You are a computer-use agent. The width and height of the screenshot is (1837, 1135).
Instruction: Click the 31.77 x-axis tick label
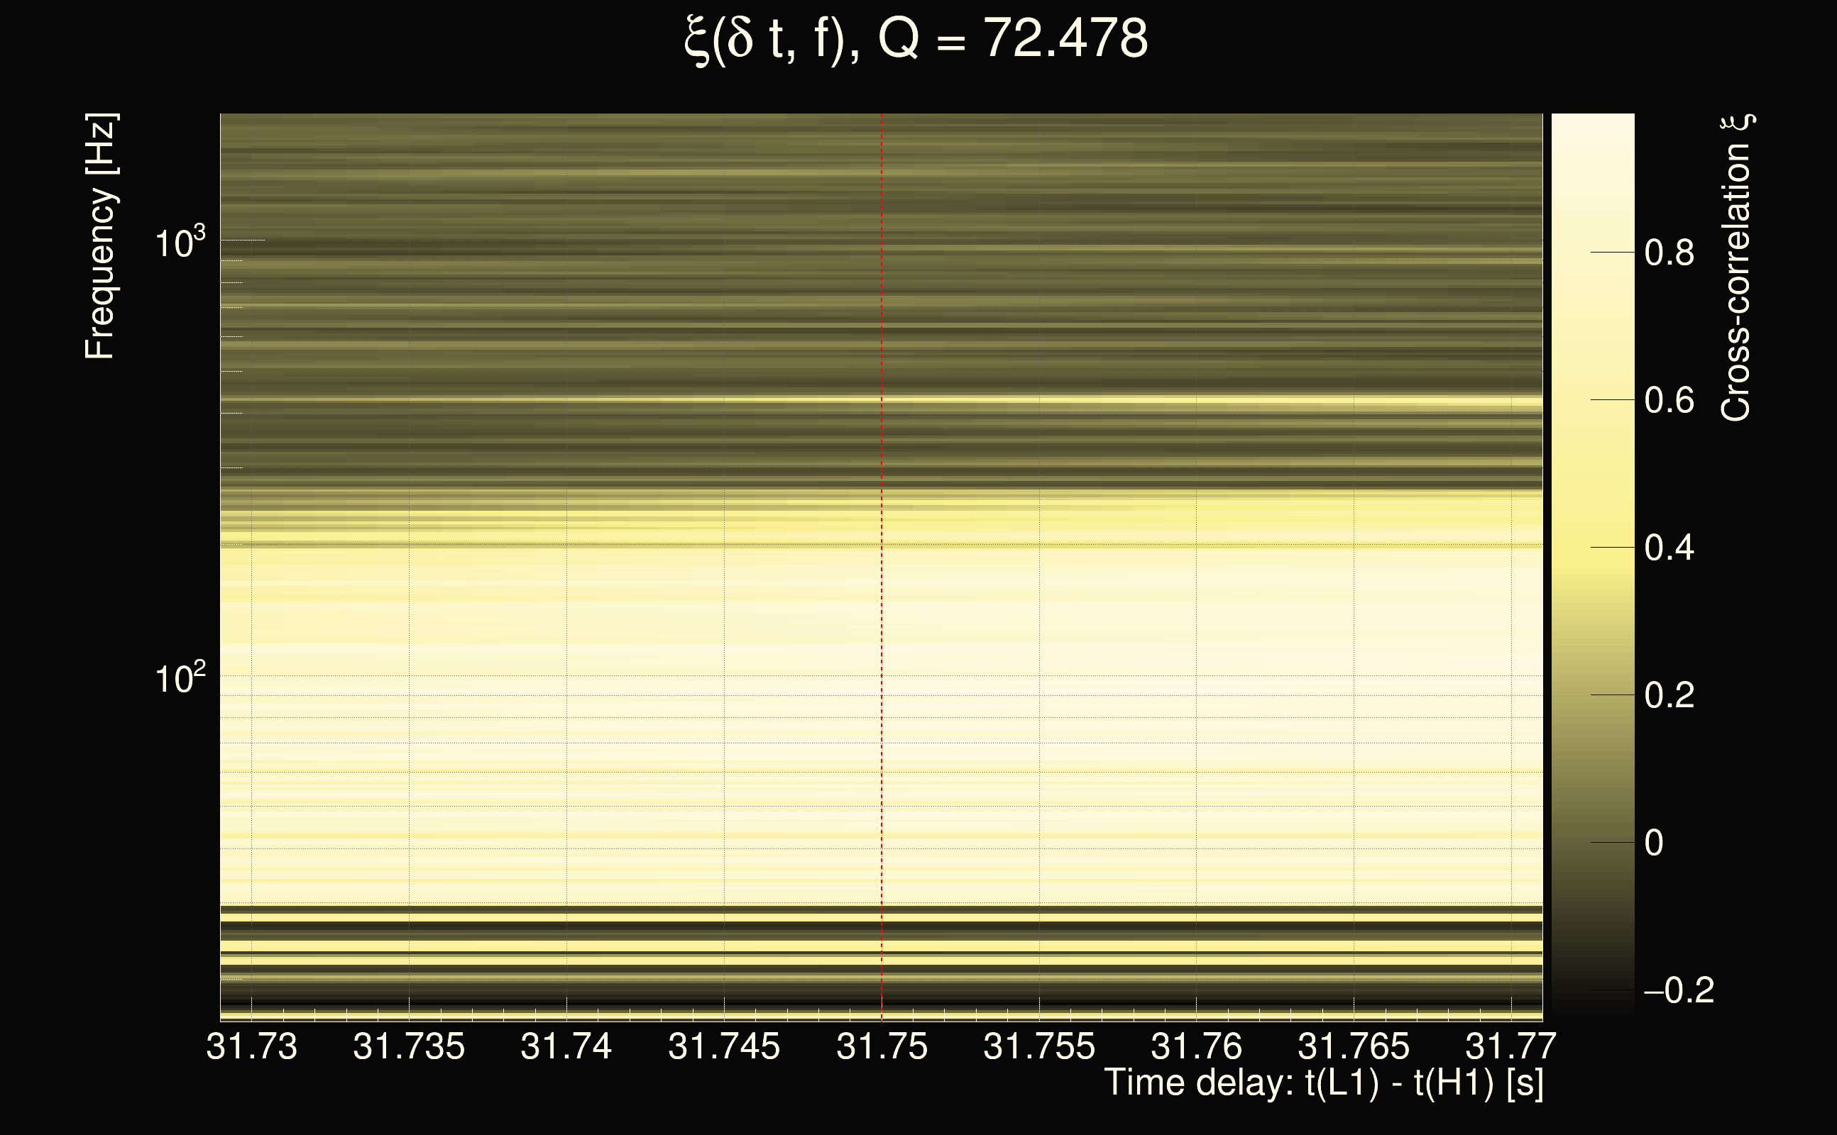pos(1510,1046)
